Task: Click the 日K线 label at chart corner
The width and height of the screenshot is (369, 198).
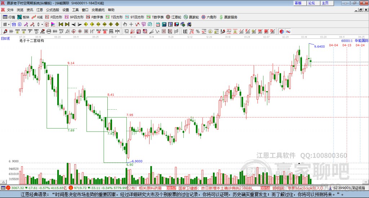Action: [5, 38]
